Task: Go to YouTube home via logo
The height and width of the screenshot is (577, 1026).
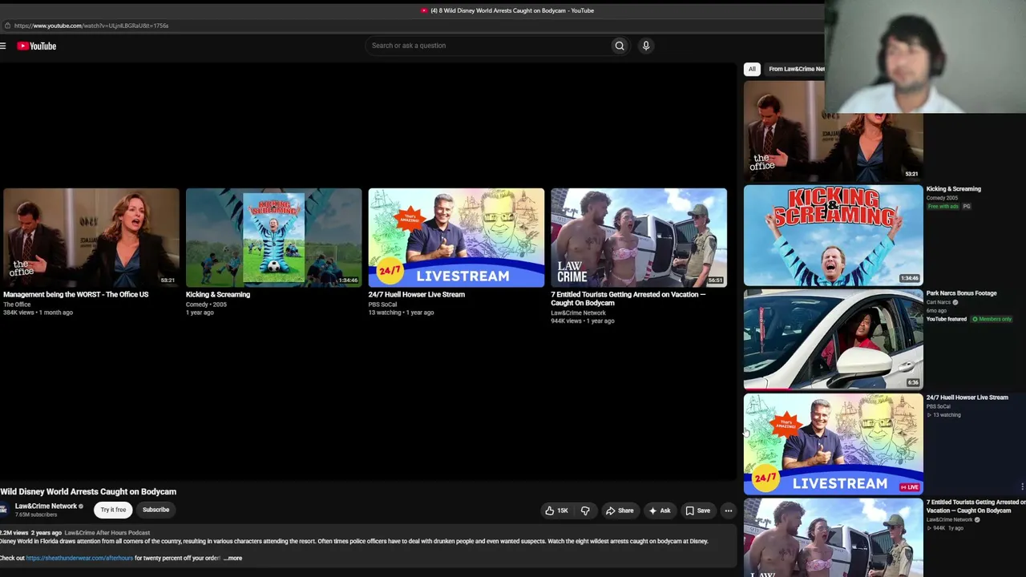Action: click(x=37, y=46)
